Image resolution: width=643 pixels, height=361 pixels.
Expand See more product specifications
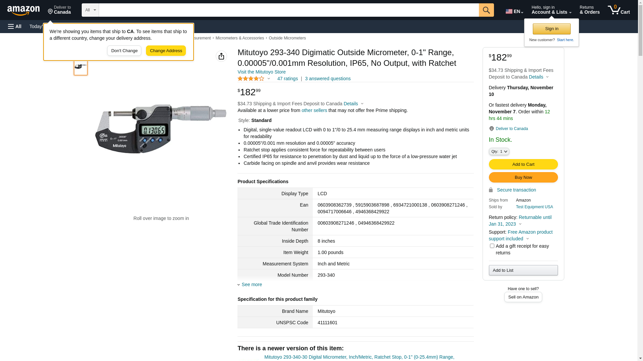(x=252, y=284)
